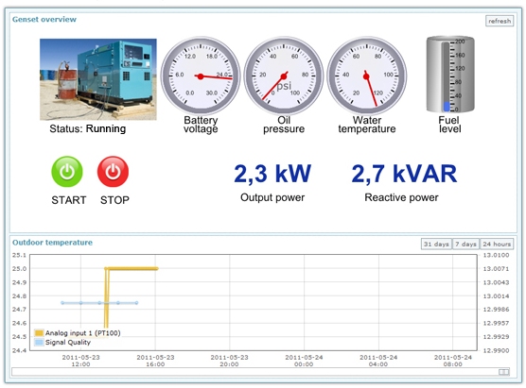The height and width of the screenshot is (388, 526).
Task: Click the Water temperature gauge
Action: [x=367, y=76]
